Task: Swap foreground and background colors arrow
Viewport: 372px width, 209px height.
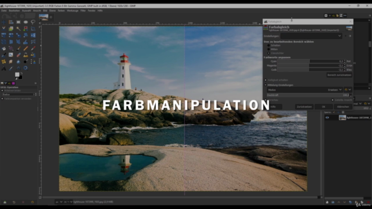Action: [x=22, y=74]
